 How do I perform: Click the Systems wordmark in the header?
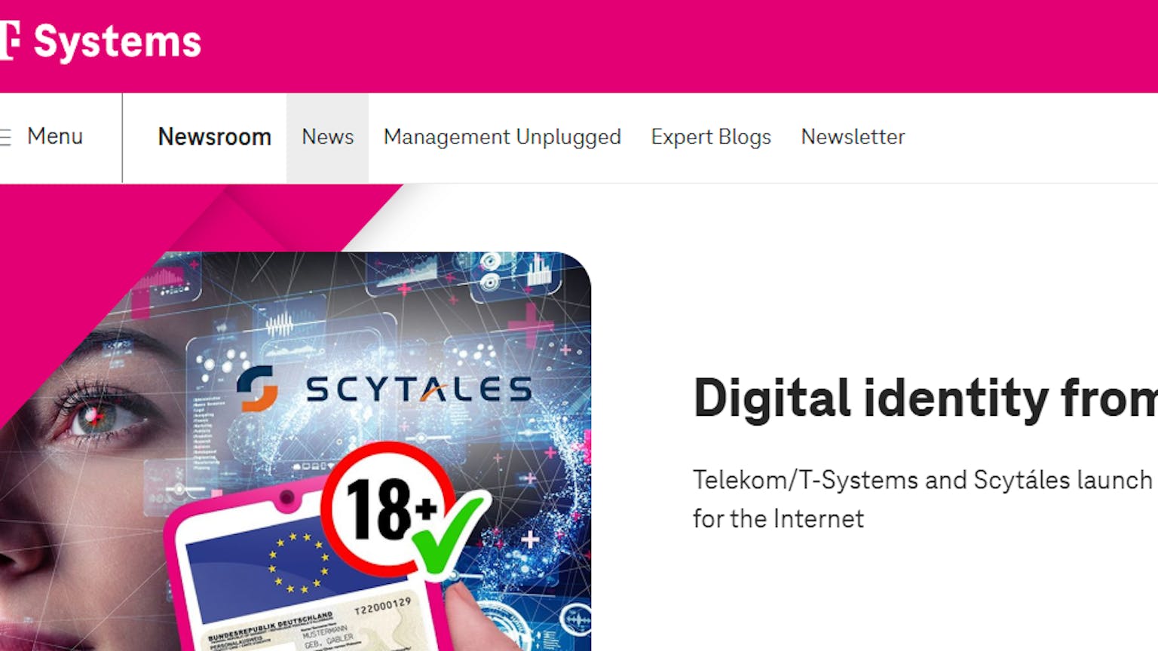pos(118,41)
